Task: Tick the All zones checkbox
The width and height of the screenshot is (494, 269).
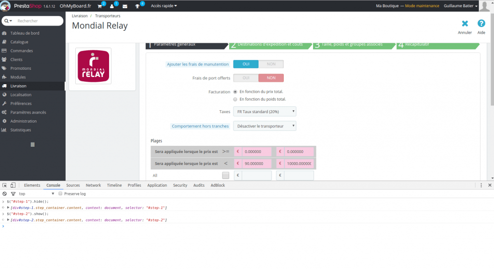Action: [226, 175]
